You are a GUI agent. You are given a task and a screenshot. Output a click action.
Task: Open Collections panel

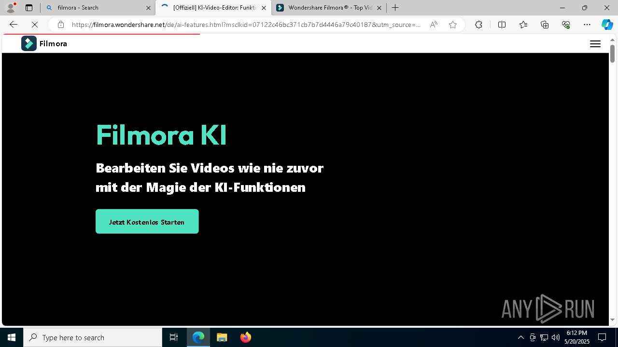coord(545,25)
